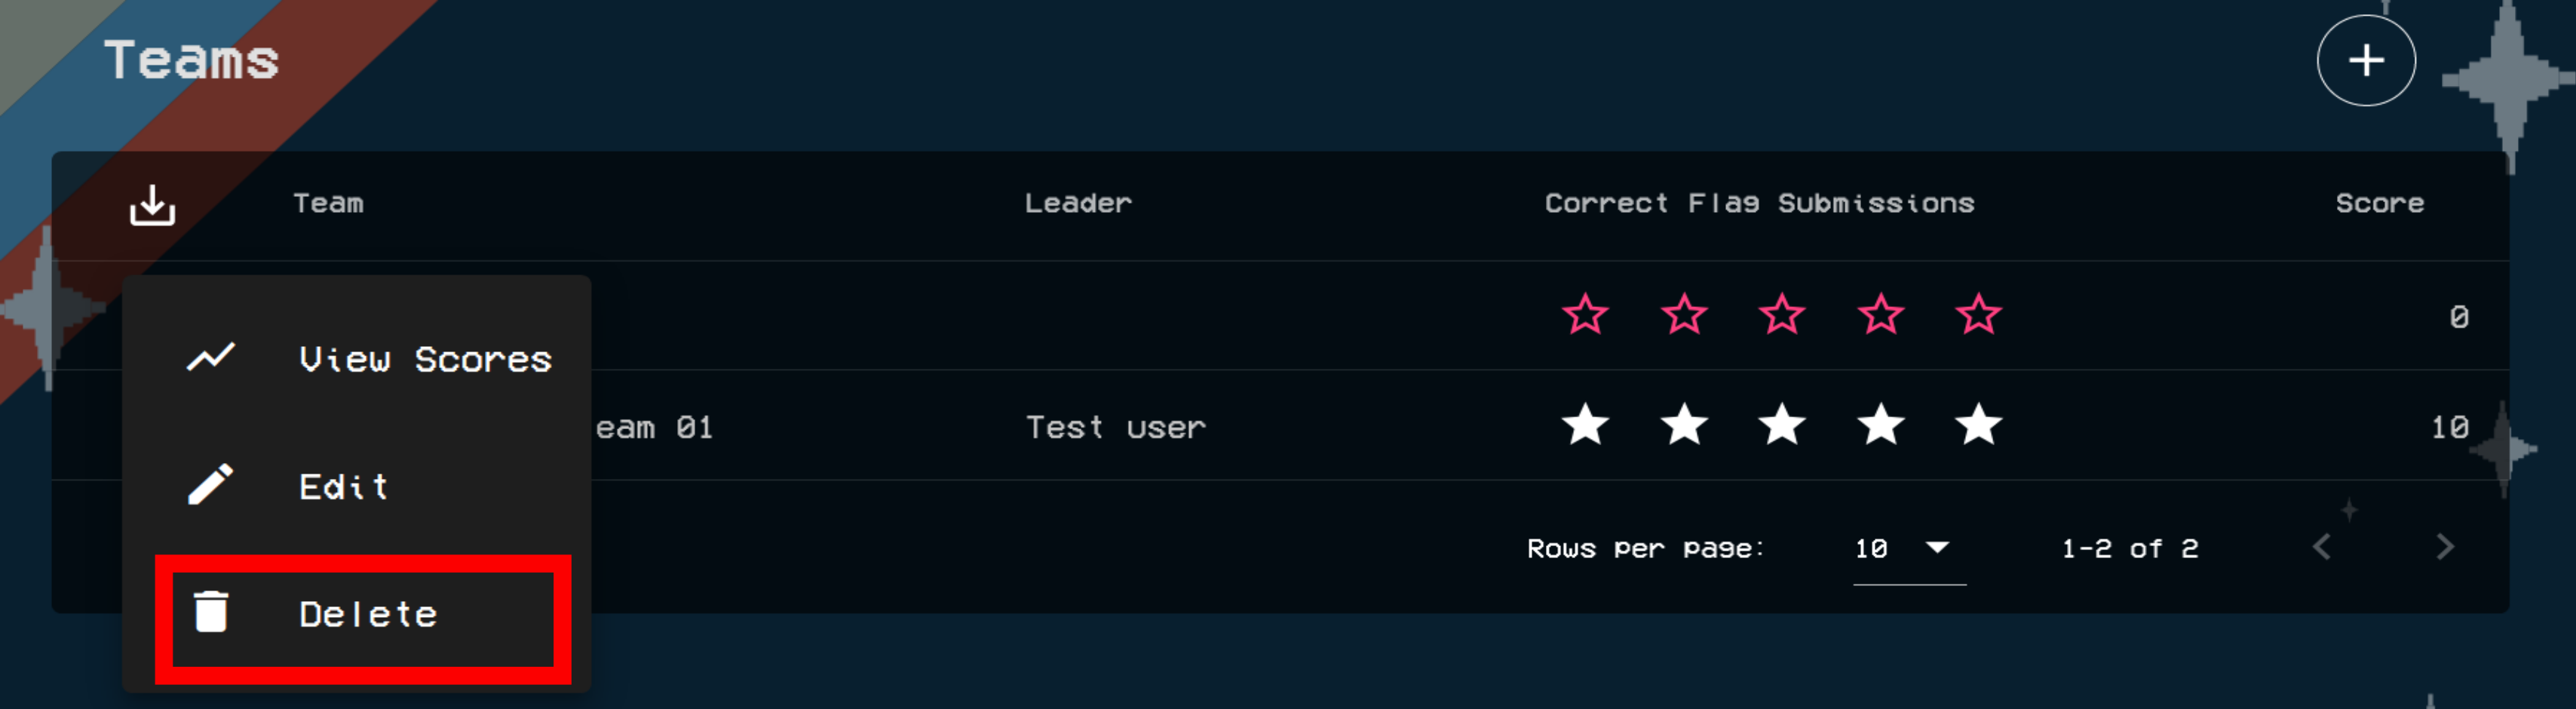Viewport: 2576px width, 709px height.
Task: Click the Leader column header
Action: tap(1077, 204)
